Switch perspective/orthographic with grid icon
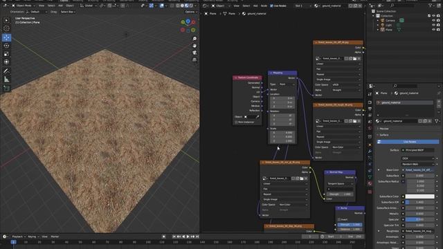The height and width of the screenshot is (249, 443). (x=195, y=60)
